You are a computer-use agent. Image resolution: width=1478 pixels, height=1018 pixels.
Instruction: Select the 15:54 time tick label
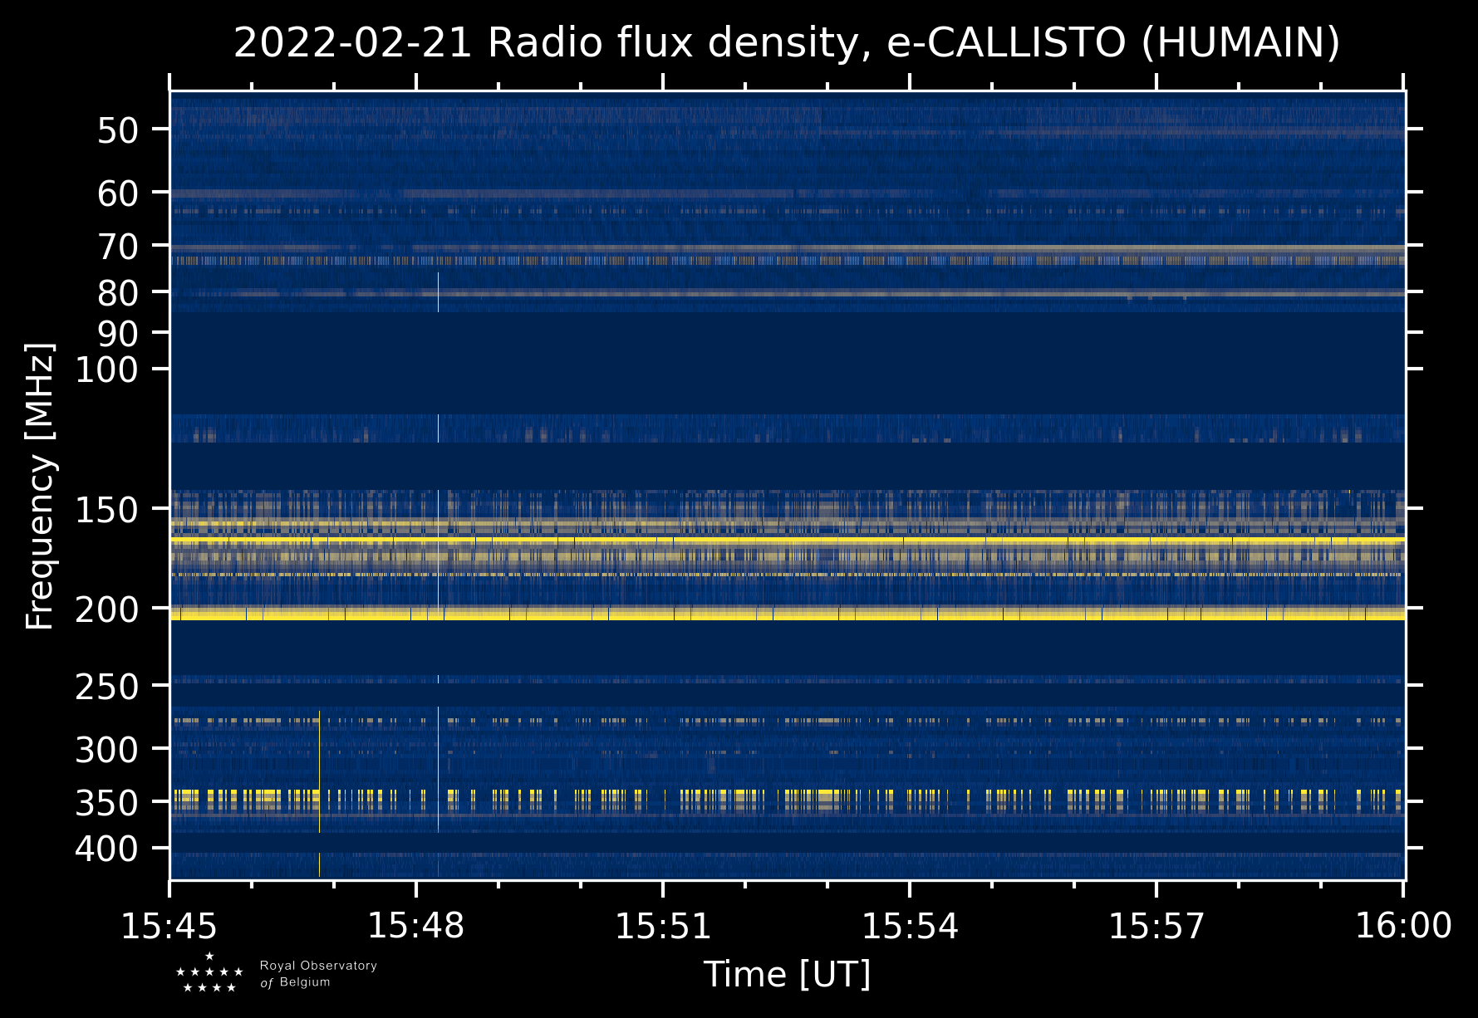coord(910,926)
